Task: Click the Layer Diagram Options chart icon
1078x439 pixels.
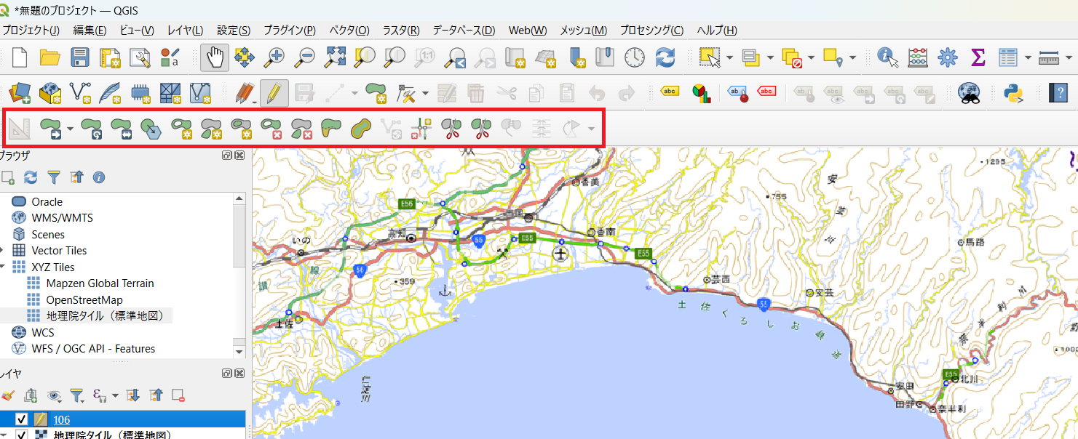Action: point(701,92)
